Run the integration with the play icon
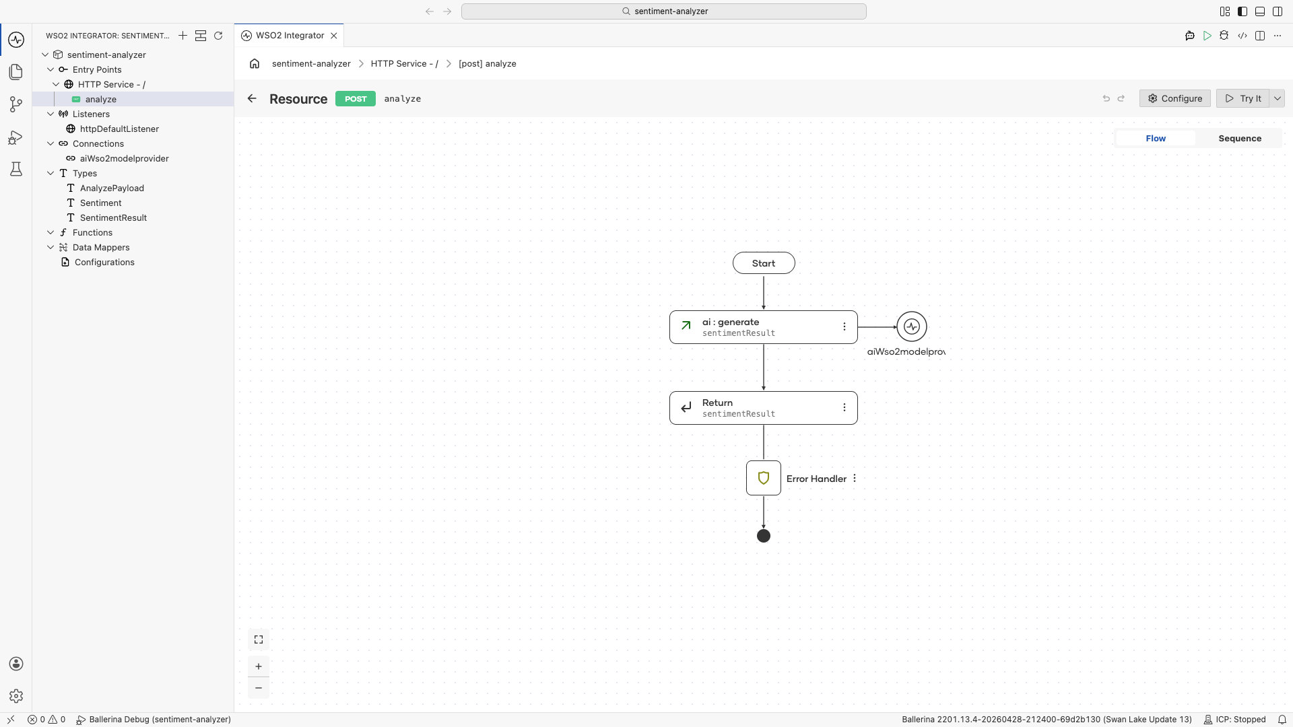Viewport: 1293px width, 727px height. click(1207, 36)
